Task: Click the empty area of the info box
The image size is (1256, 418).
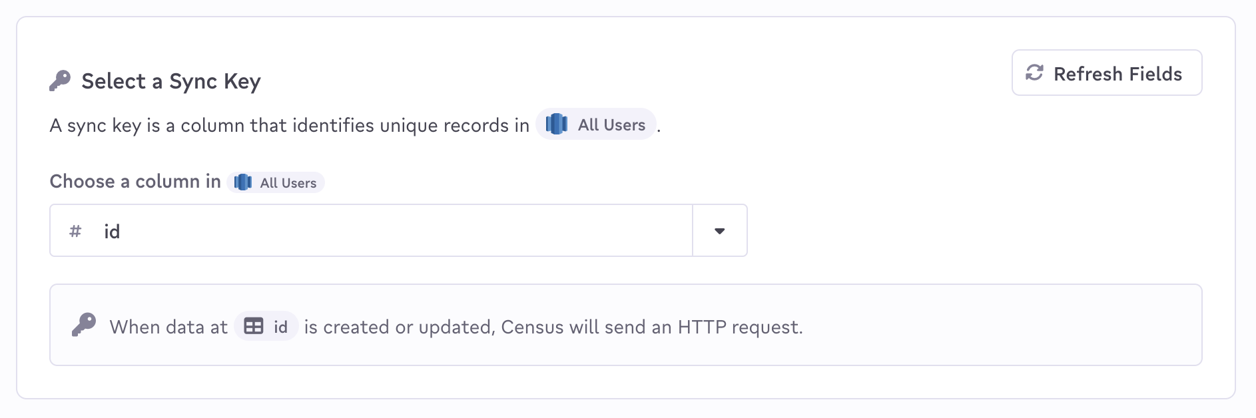Action: 999,325
